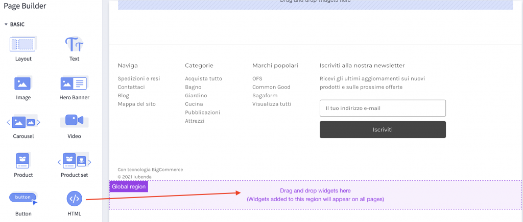Select the Product widget icon
The width and height of the screenshot is (523, 222).
tap(23, 160)
